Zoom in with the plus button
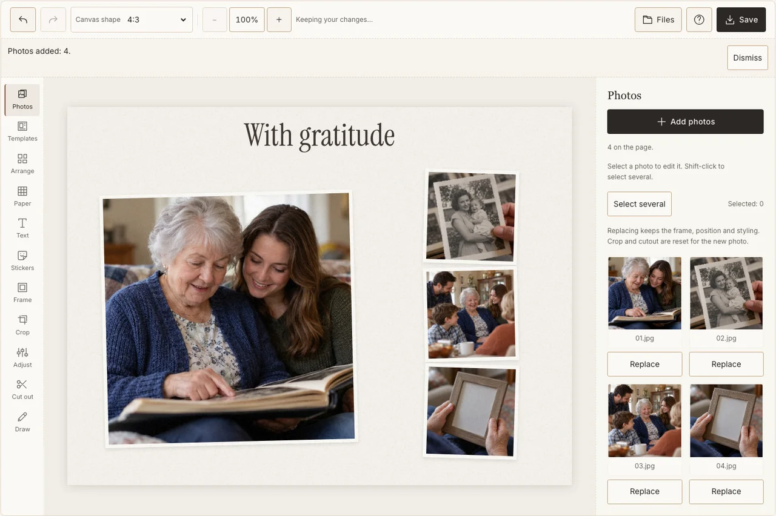 (279, 19)
